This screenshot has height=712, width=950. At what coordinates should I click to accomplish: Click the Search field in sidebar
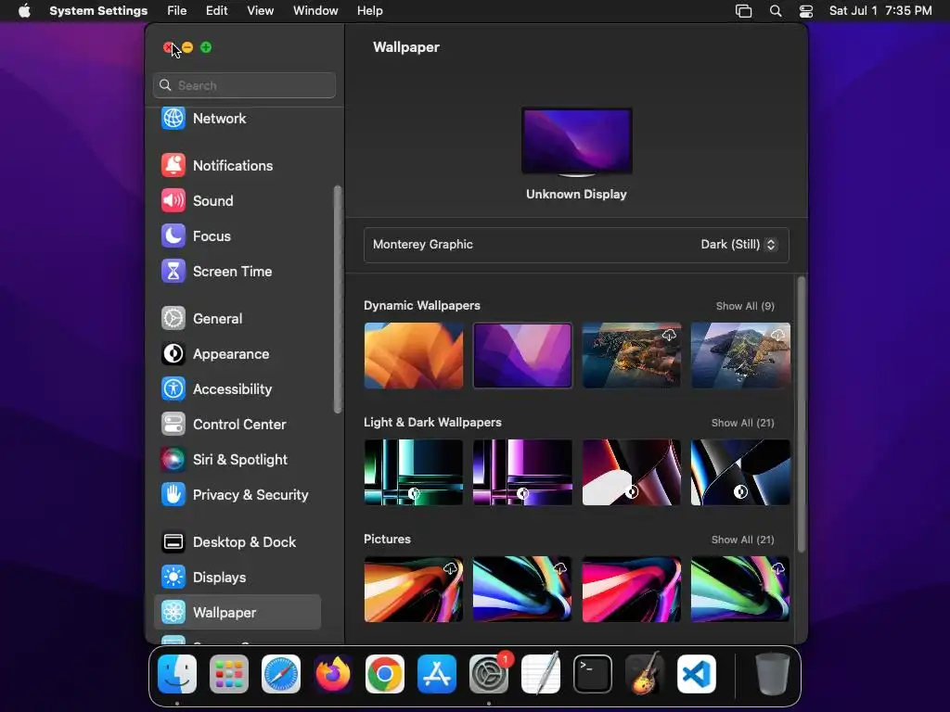[x=244, y=85]
